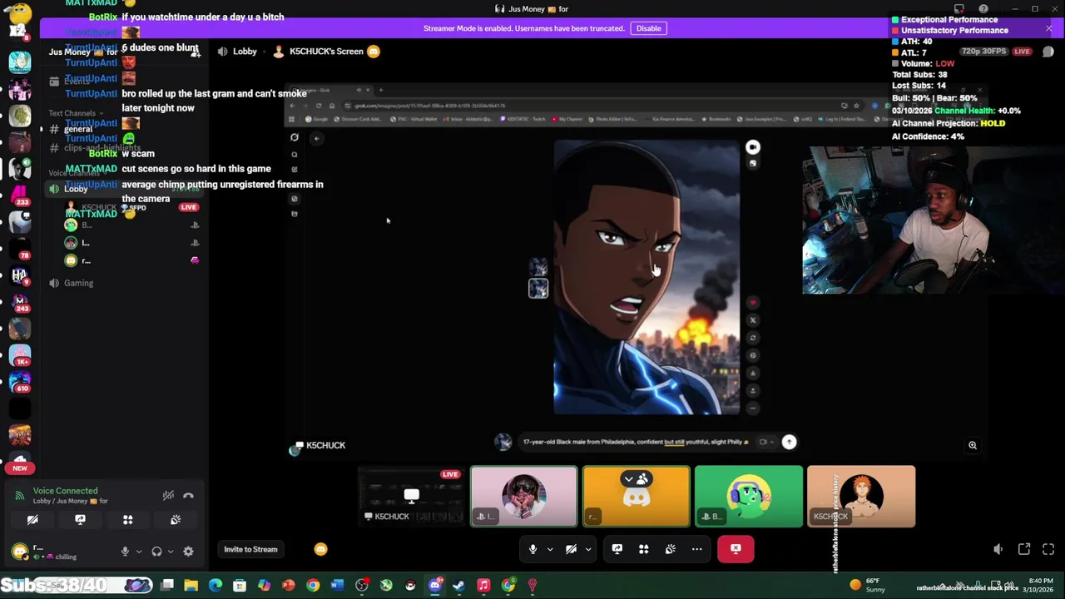This screenshot has height=599, width=1065.
Task: Mute microphone in the user panel
Action: point(125,551)
